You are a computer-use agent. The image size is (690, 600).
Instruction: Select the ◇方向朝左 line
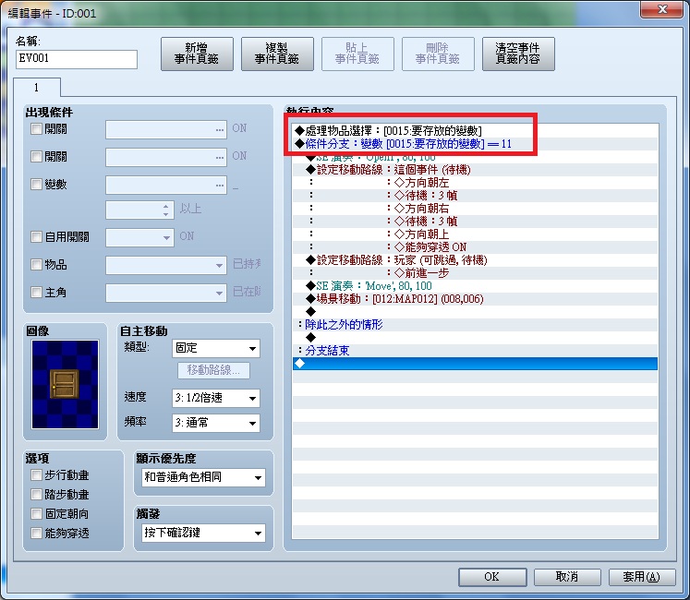(476, 183)
